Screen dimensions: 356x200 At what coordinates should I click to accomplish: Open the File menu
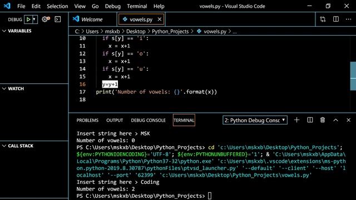point(21,6)
